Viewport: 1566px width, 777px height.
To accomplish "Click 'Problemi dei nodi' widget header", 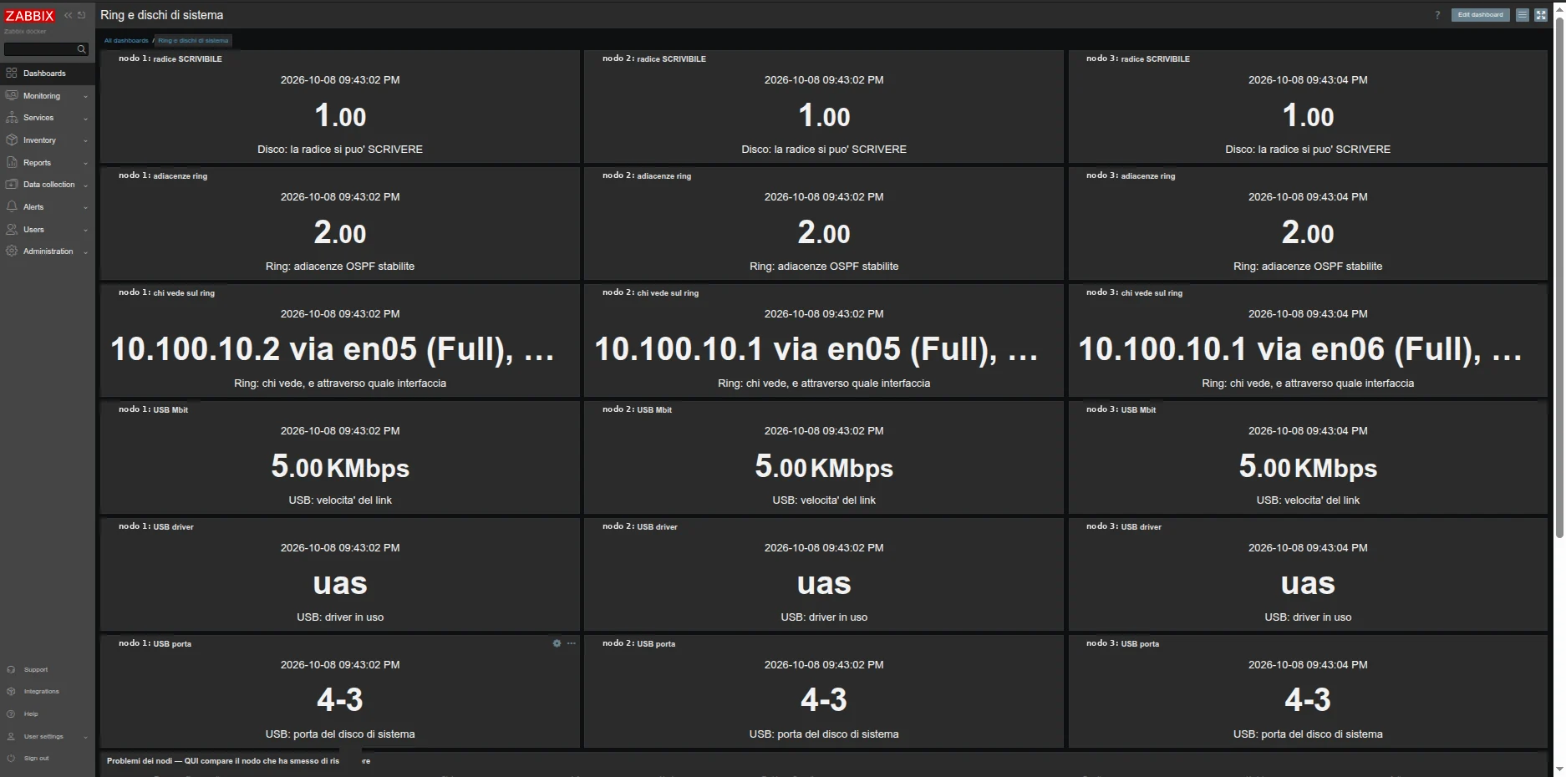I will point(238,761).
